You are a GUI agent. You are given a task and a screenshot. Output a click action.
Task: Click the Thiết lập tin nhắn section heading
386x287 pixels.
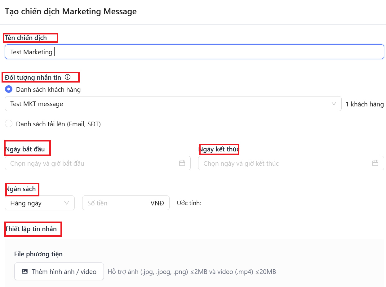[x=31, y=229]
